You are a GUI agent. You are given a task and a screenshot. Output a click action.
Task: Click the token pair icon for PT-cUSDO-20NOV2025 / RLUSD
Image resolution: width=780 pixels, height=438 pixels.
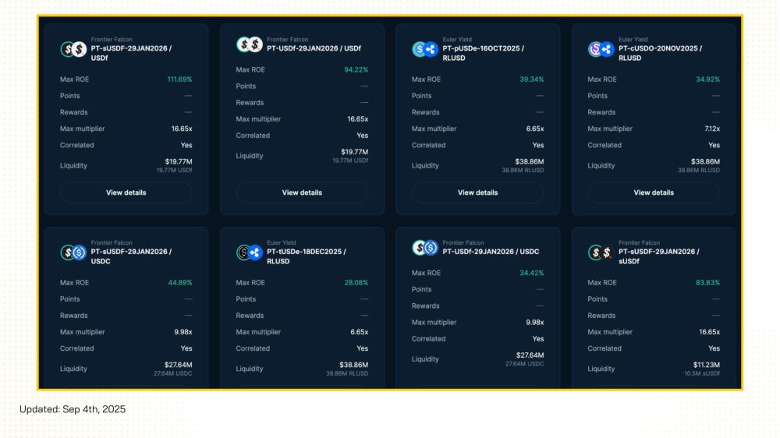601,49
